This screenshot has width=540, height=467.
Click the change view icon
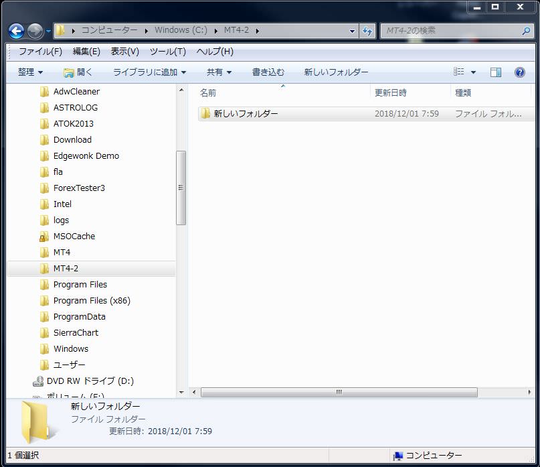coord(459,72)
